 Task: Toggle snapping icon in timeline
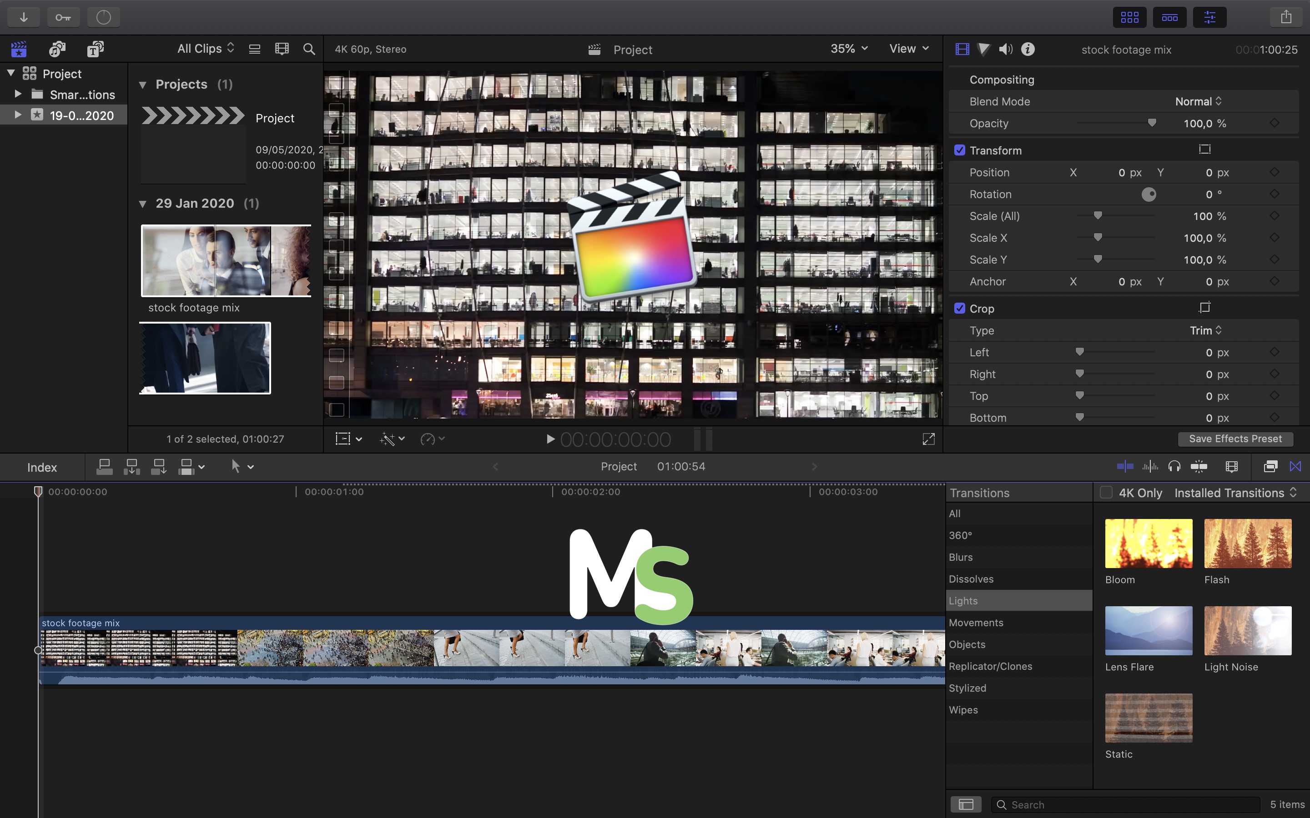click(x=1199, y=466)
